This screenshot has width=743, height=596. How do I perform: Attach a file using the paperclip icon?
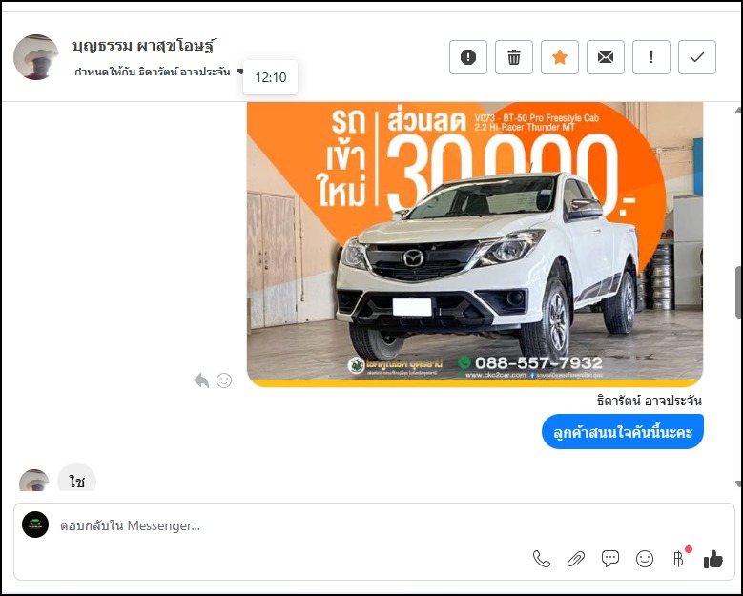[576, 559]
